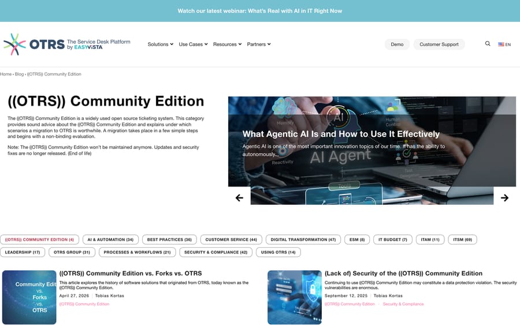This screenshot has height=325, width=520.
Task: Select the Digital Transformation (47) category
Action: (303, 240)
